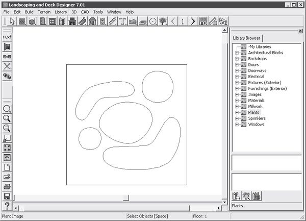306x221 pixels.
Task: Open the Terrain menu
Action: tap(44, 12)
